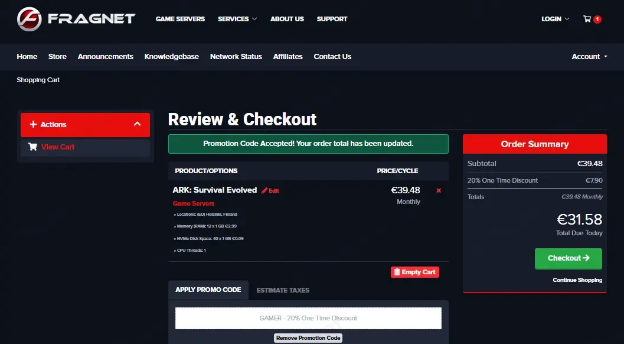Open the shopping cart icon in header
The image size is (624, 344).
point(587,19)
